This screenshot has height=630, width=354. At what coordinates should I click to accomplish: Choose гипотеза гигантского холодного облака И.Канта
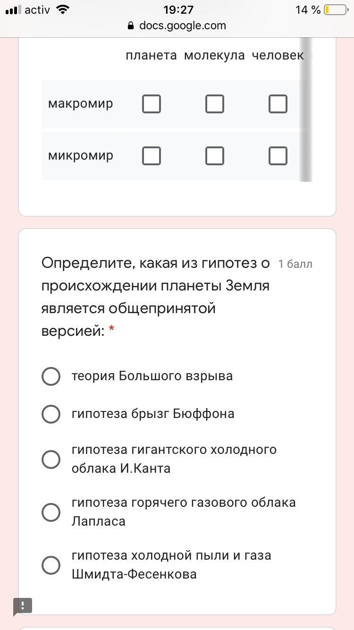[51, 459]
